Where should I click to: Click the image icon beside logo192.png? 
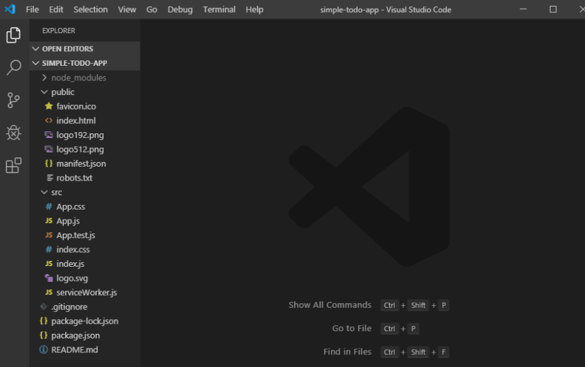(49, 135)
